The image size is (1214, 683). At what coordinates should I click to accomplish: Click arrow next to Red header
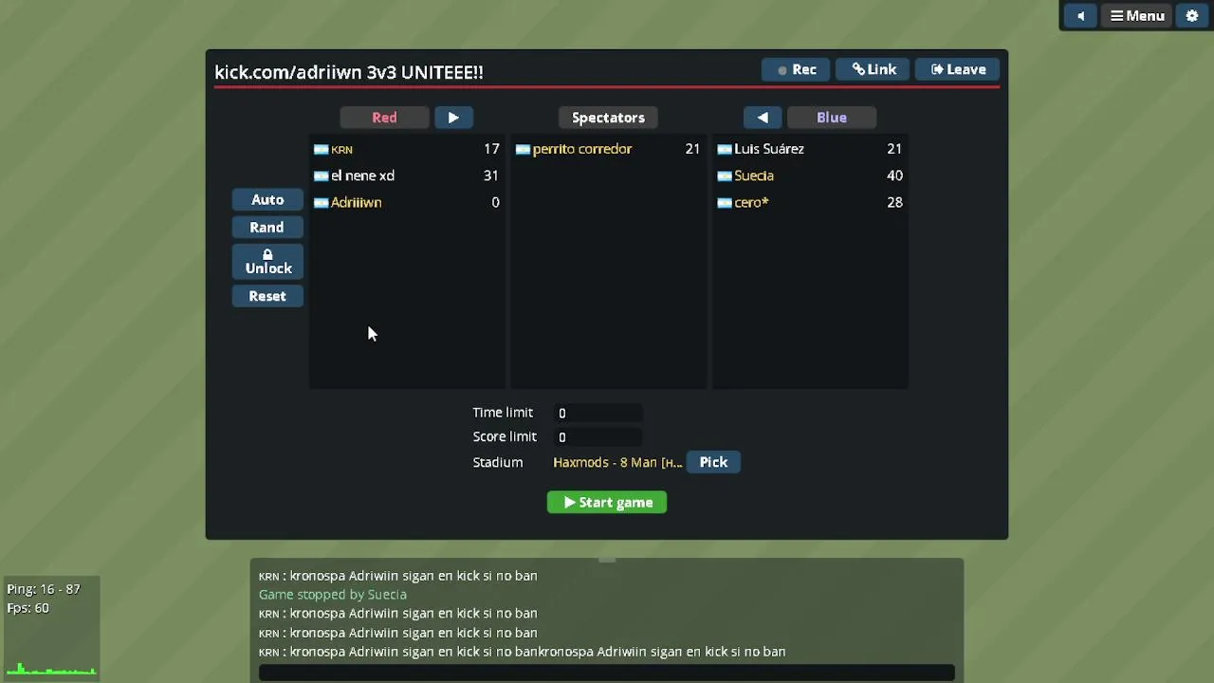point(453,118)
